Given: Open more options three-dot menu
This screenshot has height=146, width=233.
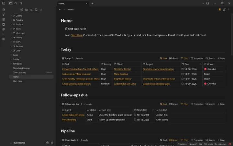Looking at the screenshot, I should coord(229,9).
